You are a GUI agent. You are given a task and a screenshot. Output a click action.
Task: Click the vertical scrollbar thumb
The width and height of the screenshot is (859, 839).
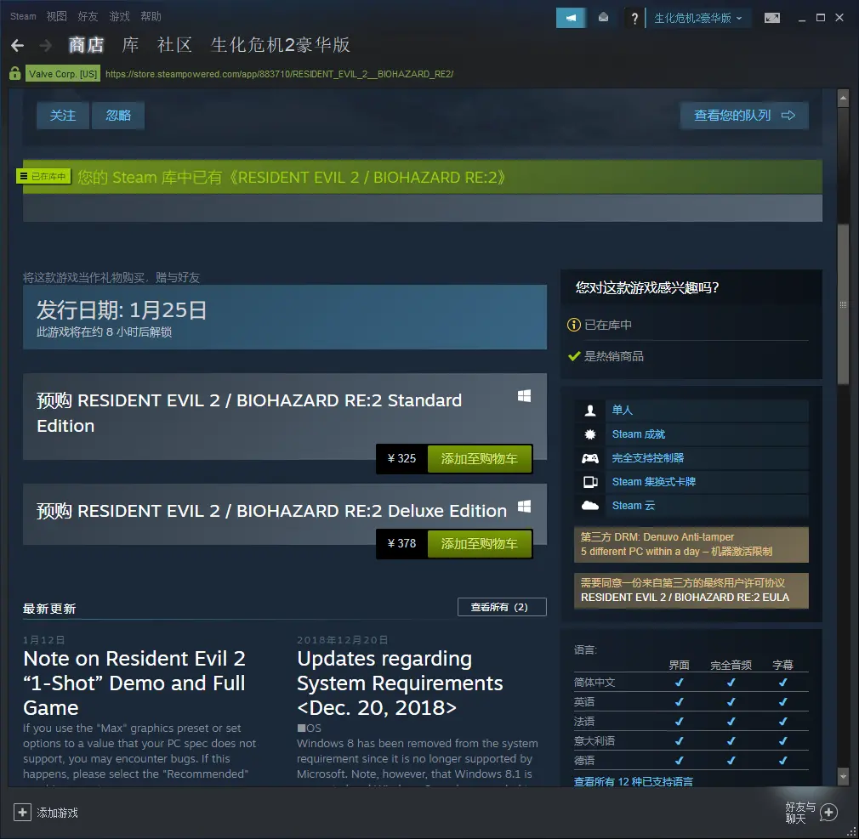coord(843,304)
